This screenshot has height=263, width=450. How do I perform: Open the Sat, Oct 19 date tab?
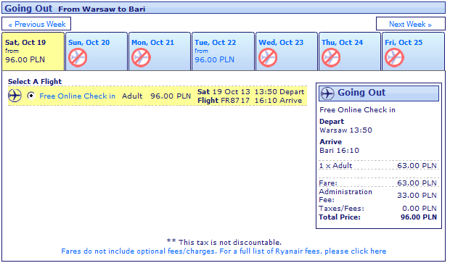click(x=33, y=51)
